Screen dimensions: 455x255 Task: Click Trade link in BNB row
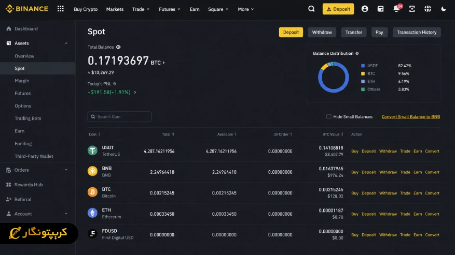405,172
